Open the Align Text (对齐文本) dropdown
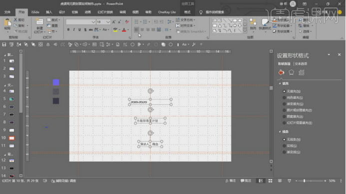Image resolution: width=346 pixels, height=194 pixels. (x=186, y=26)
